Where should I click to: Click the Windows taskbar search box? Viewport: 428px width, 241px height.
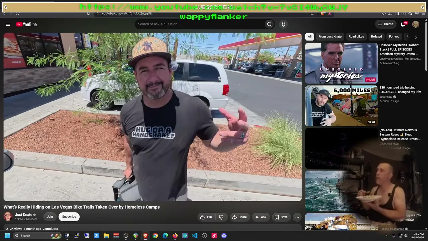point(38,236)
